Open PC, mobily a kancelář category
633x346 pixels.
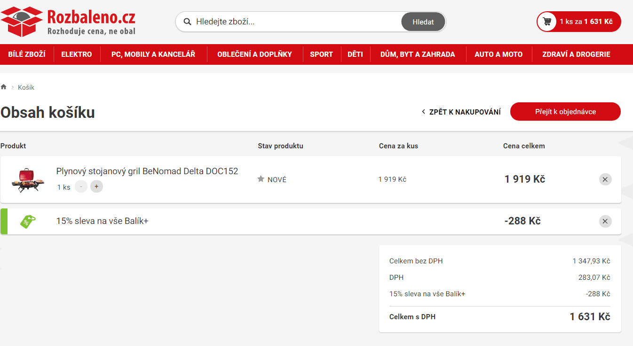153,54
